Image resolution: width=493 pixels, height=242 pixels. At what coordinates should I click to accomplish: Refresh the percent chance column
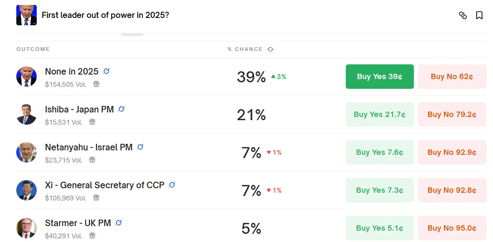(x=270, y=49)
